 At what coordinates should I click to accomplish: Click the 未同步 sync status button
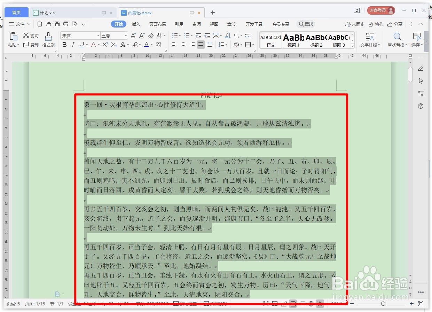point(354,24)
